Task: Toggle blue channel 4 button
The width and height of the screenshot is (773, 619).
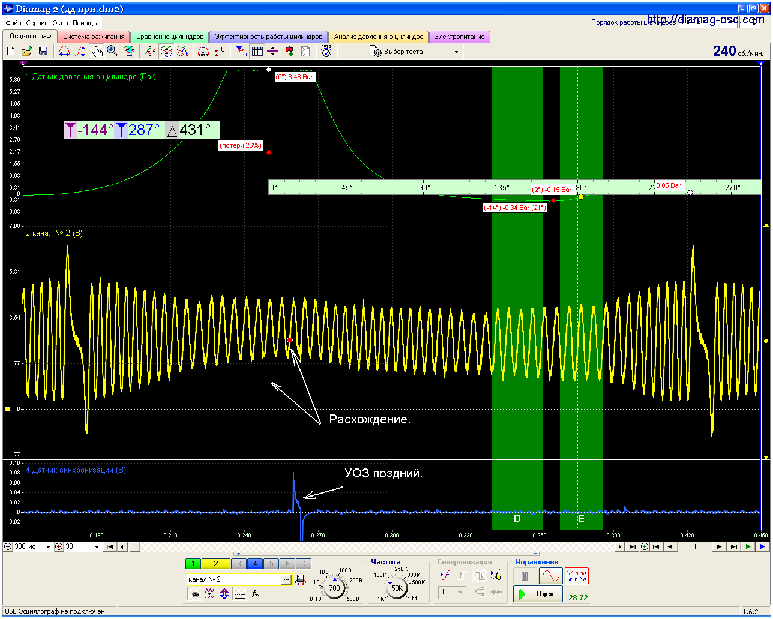Action: pyautogui.click(x=255, y=564)
